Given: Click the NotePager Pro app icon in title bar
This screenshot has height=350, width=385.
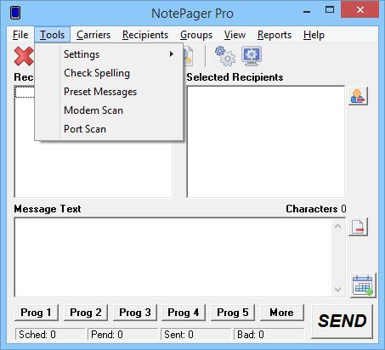Looking at the screenshot, I should pos(15,13).
